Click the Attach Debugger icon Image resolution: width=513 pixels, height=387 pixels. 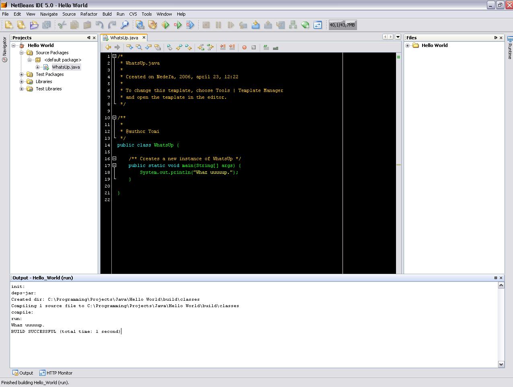coord(190,25)
